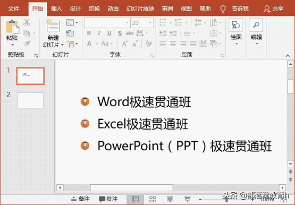Click the Cut scissors icon

point(27,22)
